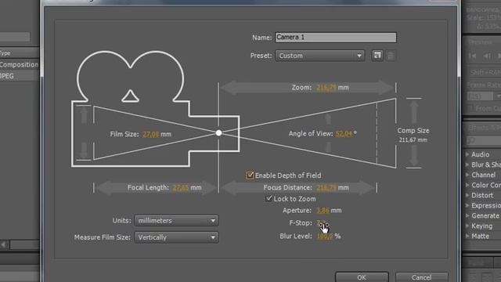Screen dimensions: 501x282
Task: Click the Focus Distance value
Action: 326,188
